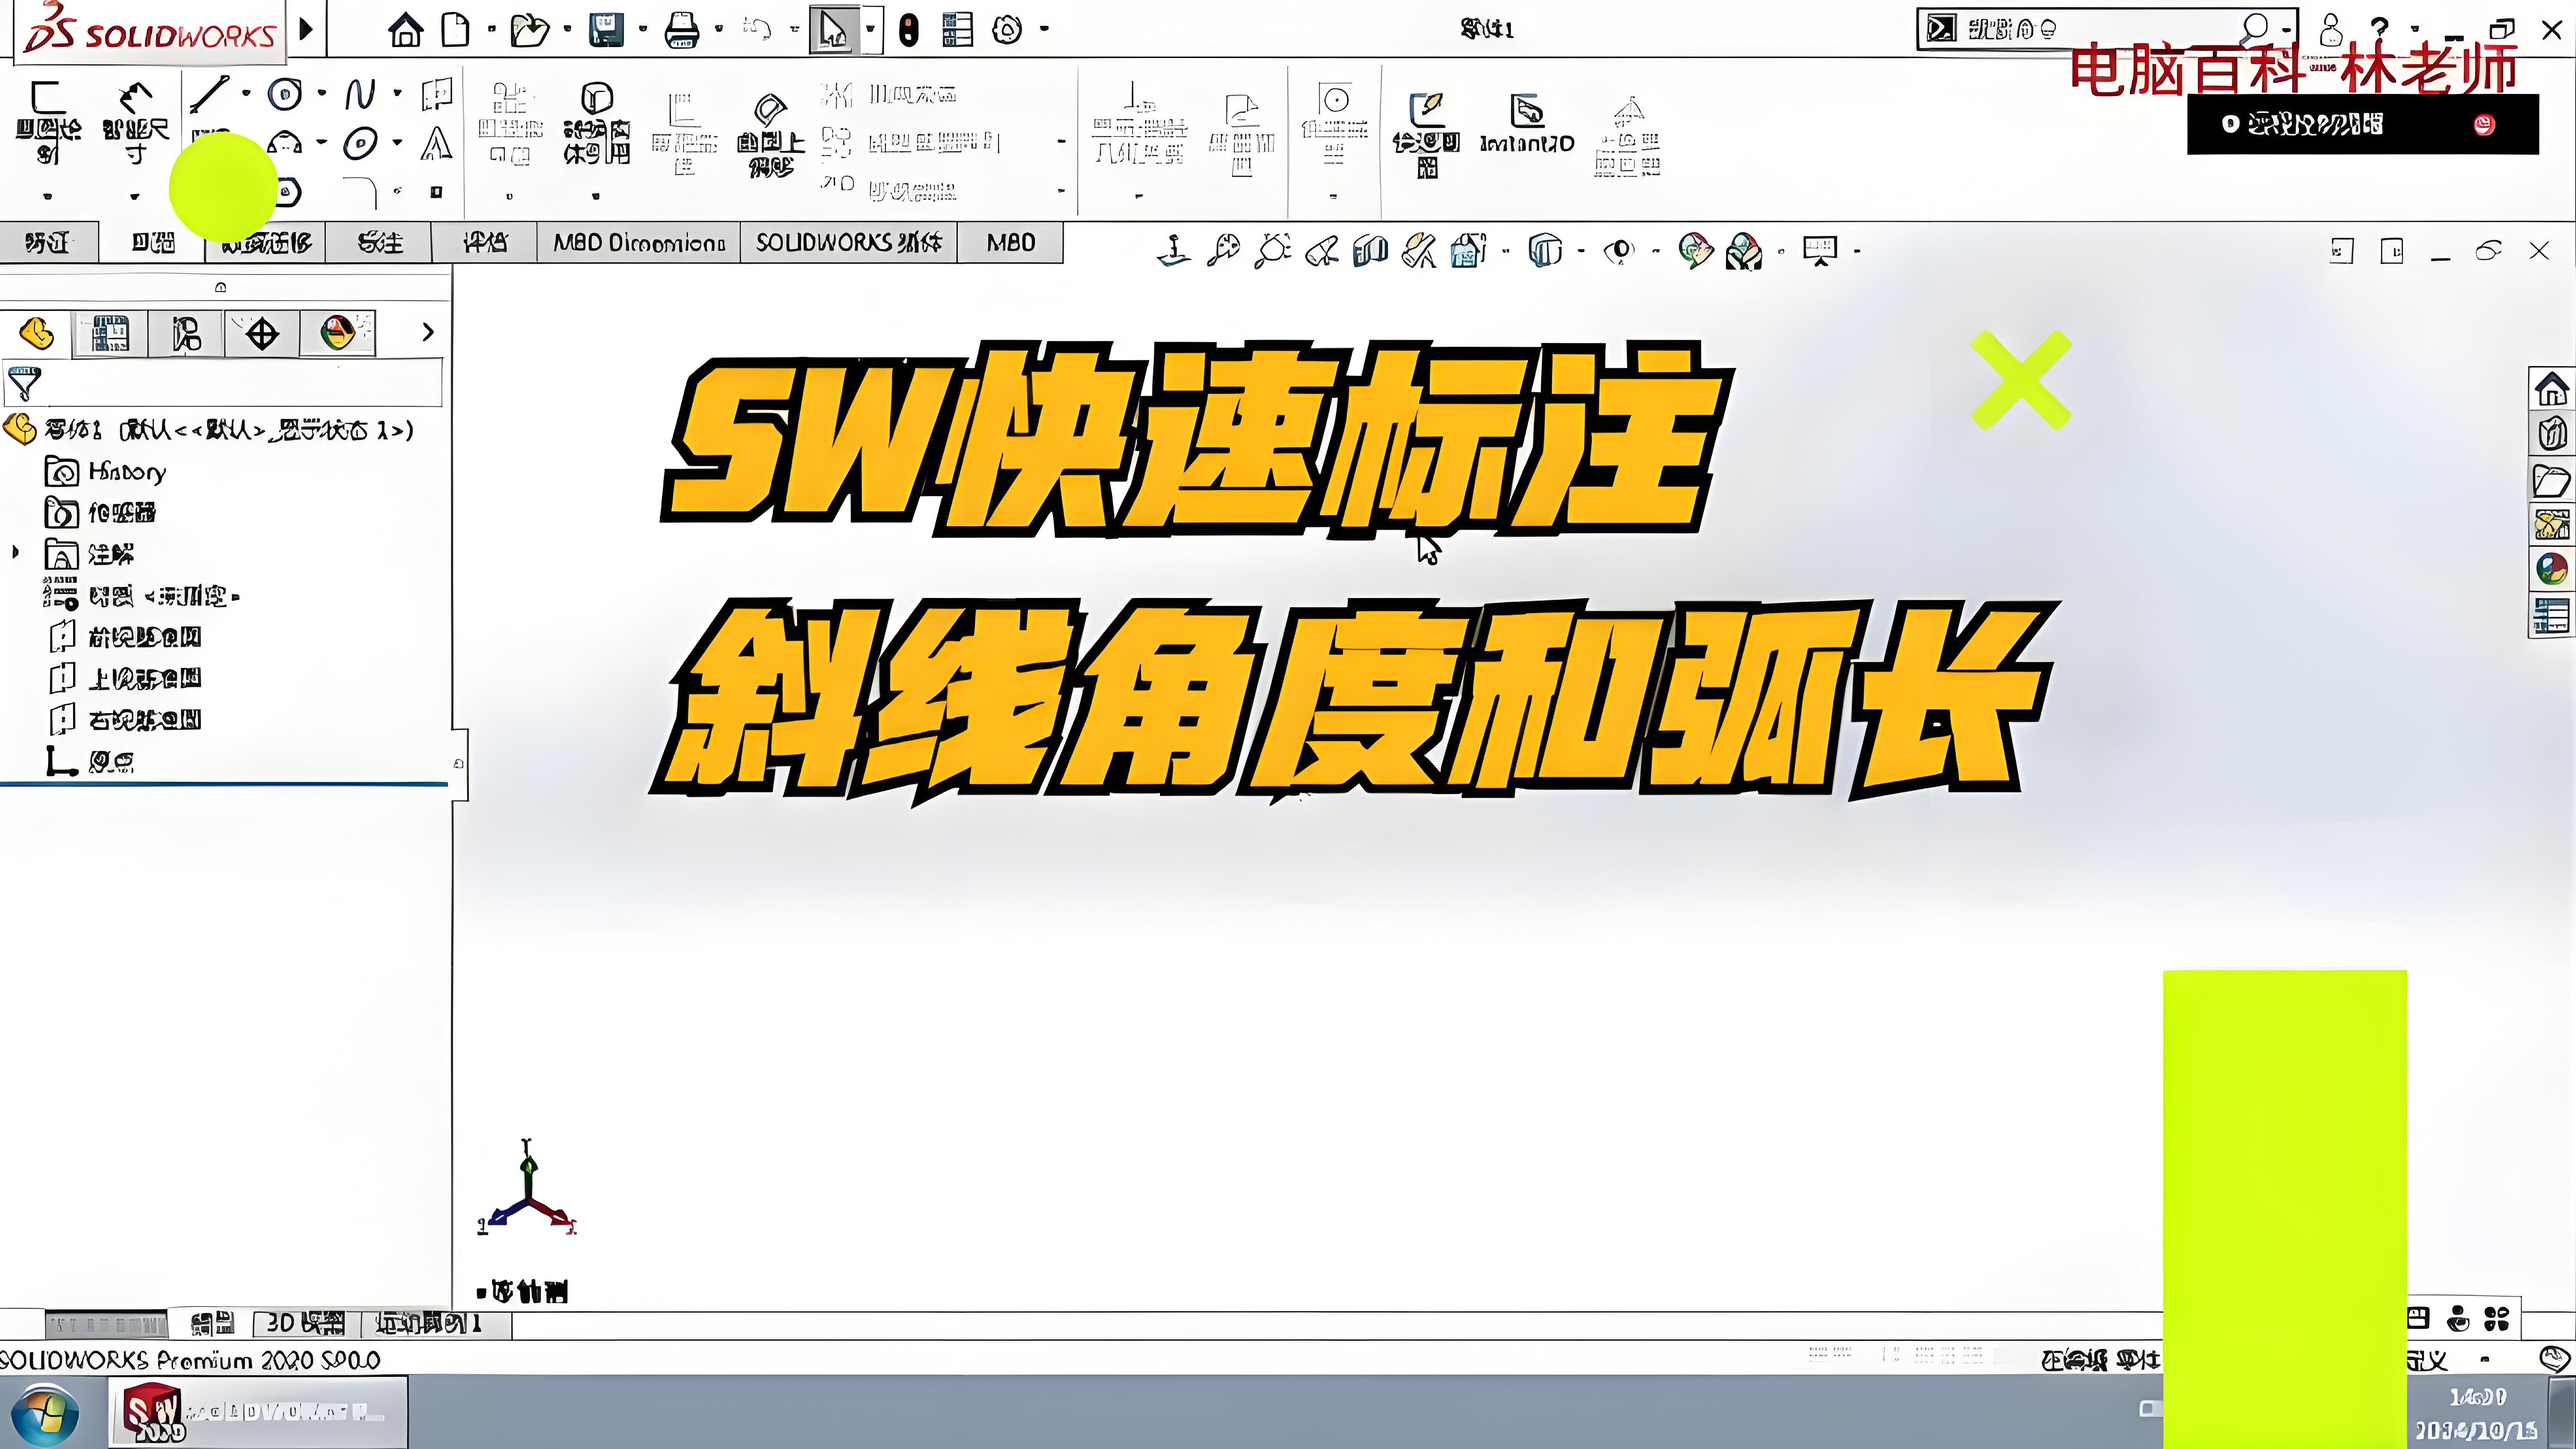
Task: Open the Options gear icon
Action: click(1007, 30)
